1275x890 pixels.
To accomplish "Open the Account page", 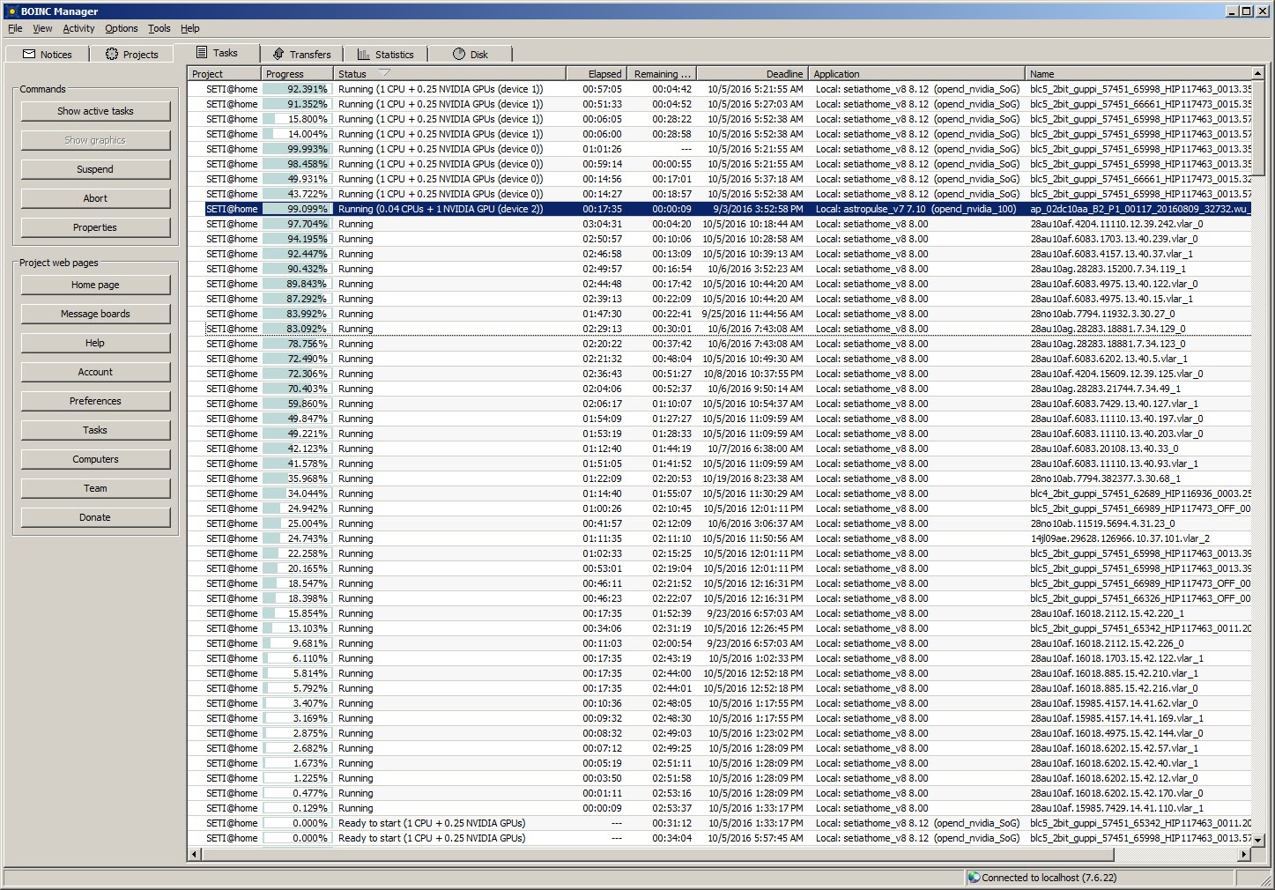I will (95, 372).
